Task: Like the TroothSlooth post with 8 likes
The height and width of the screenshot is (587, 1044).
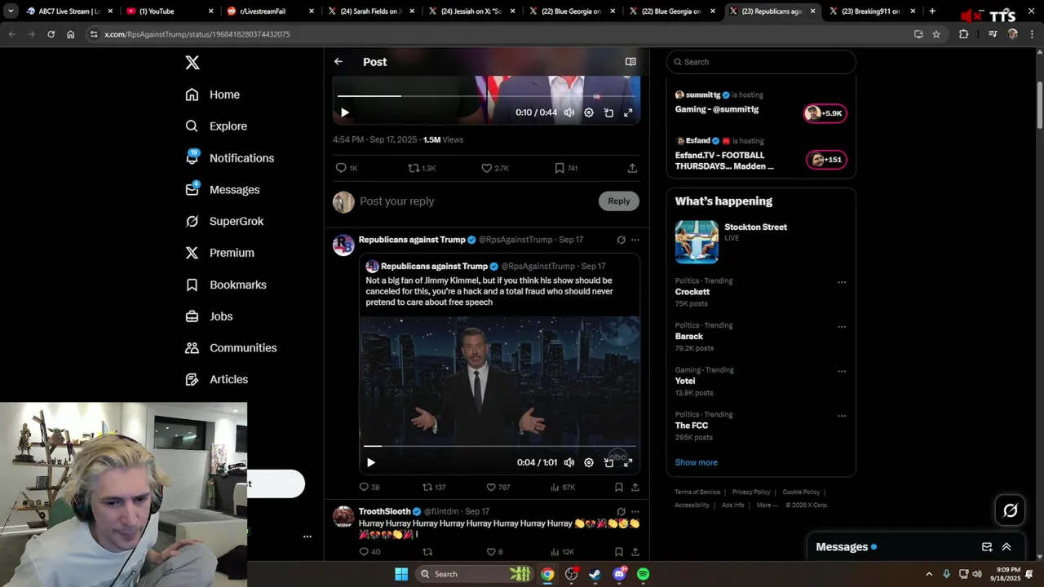Action: (494, 552)
